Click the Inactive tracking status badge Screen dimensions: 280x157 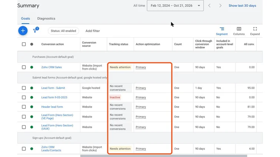115,97
